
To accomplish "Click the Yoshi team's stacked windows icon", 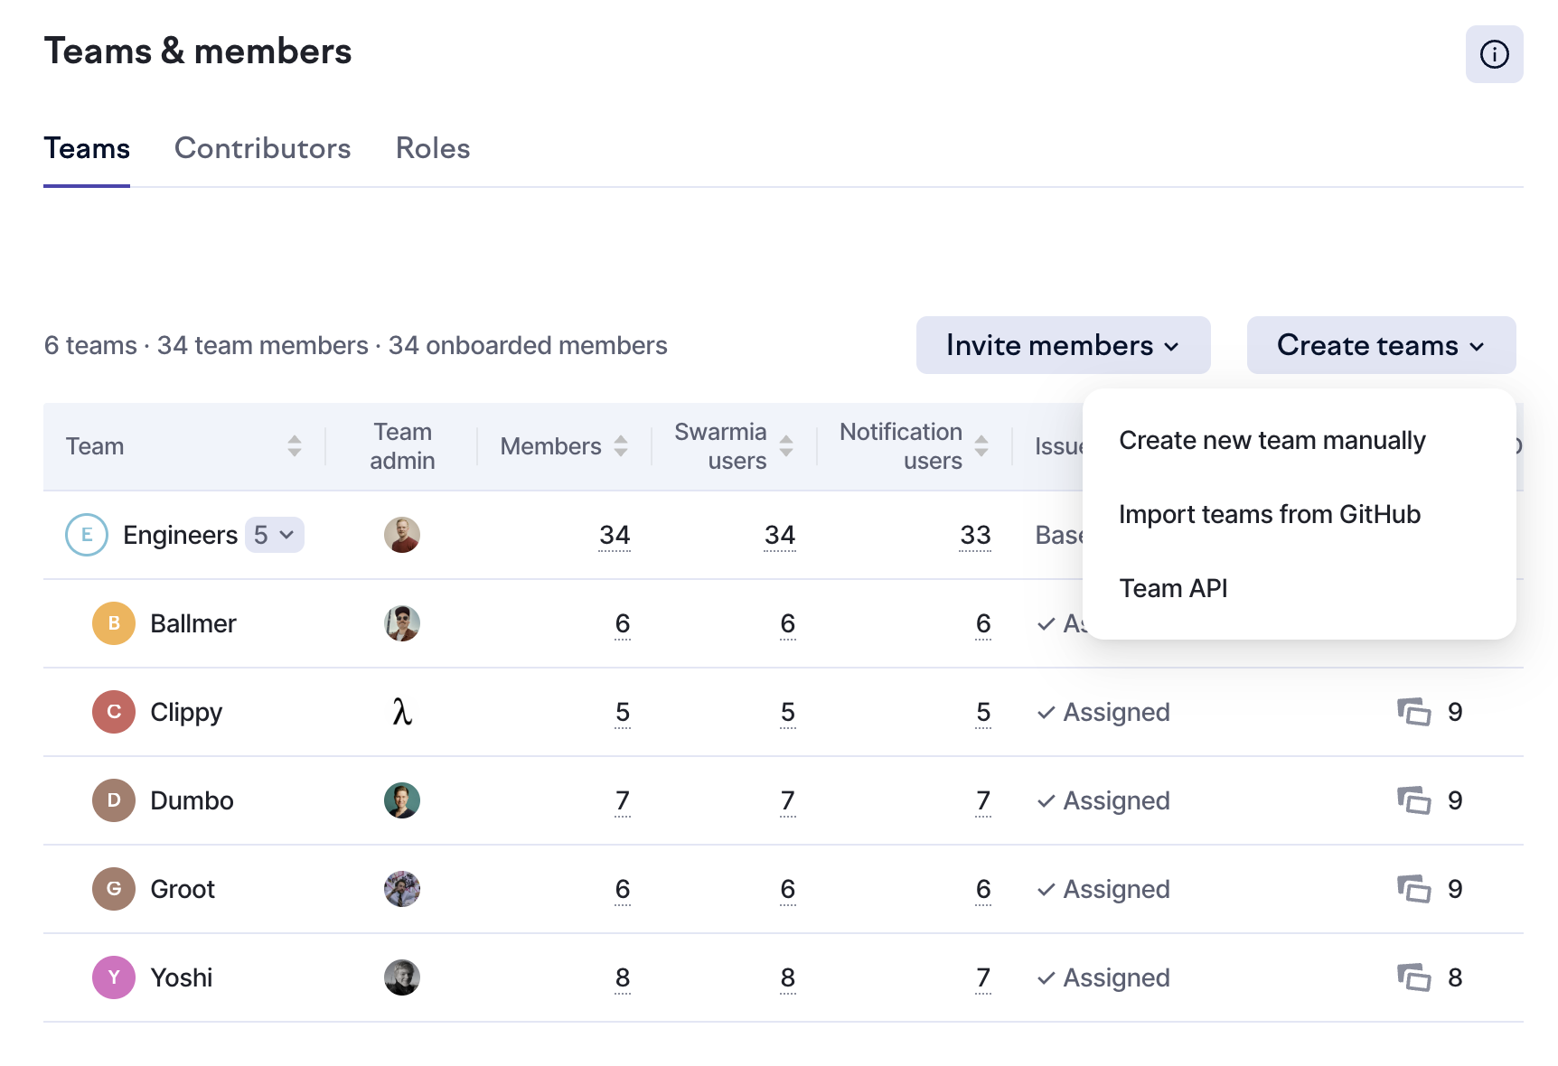I will (x=1413, y=977).
